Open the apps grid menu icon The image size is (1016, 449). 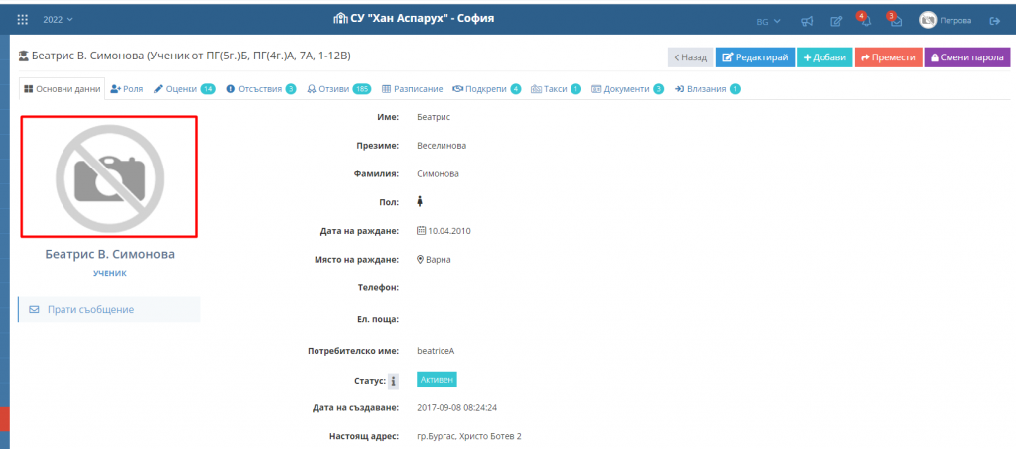coord(23,20)
